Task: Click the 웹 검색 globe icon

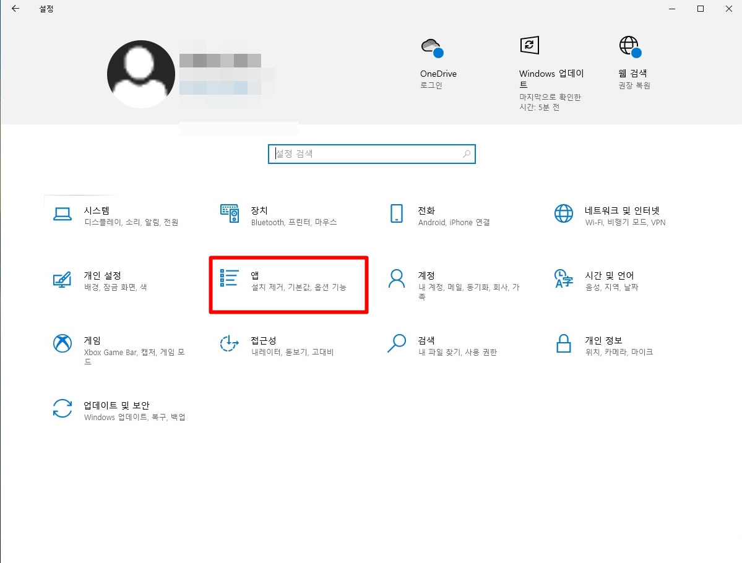Action: coord(631,47)
